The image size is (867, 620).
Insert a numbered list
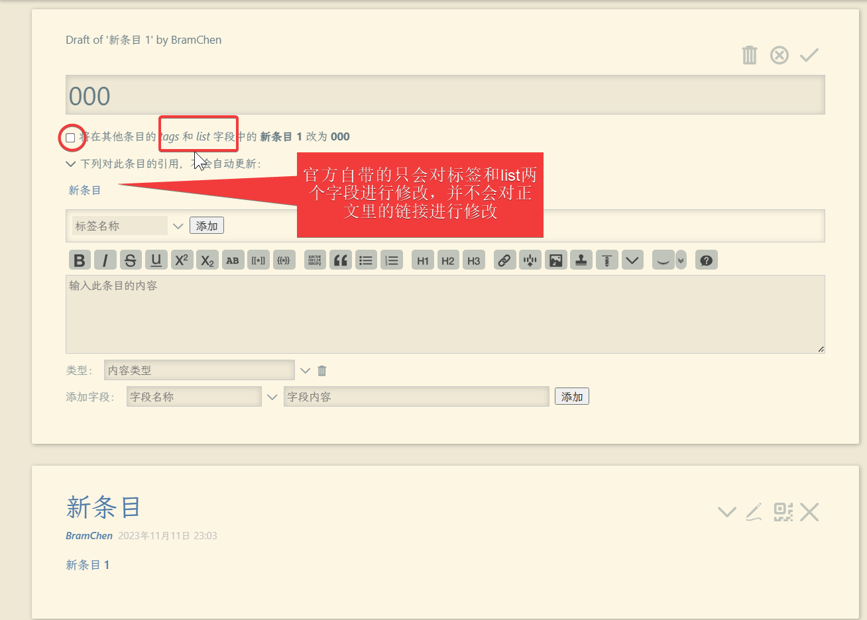(392, 260)
